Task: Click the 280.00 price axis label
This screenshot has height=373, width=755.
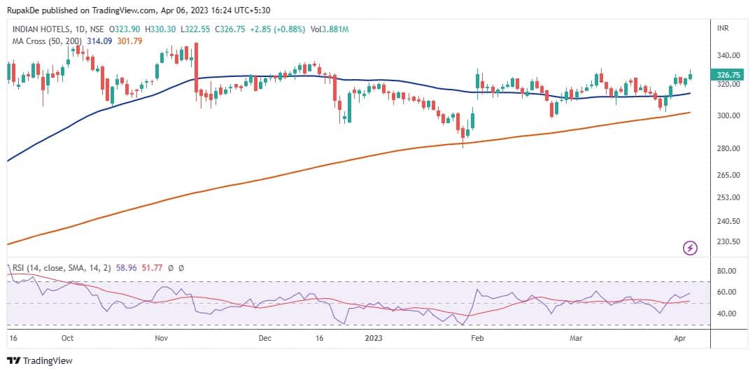Action: (727, 149)
